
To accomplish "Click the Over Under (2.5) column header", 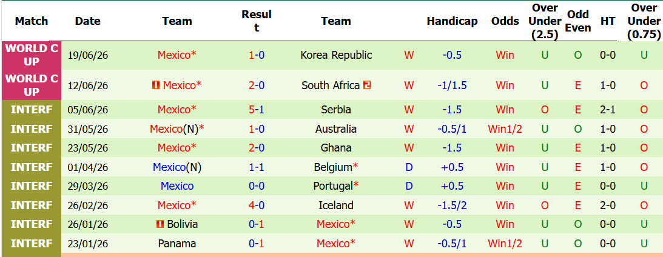I will point(545,21).
